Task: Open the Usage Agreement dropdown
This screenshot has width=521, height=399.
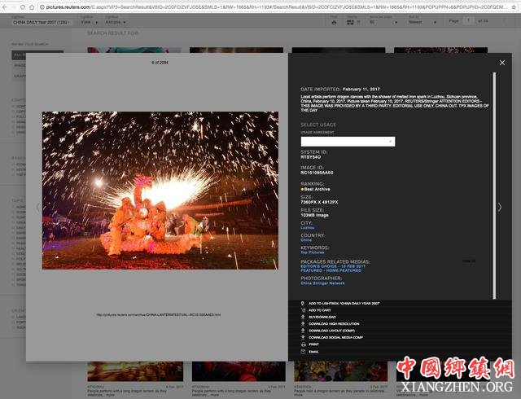Action: coord(348,142)
